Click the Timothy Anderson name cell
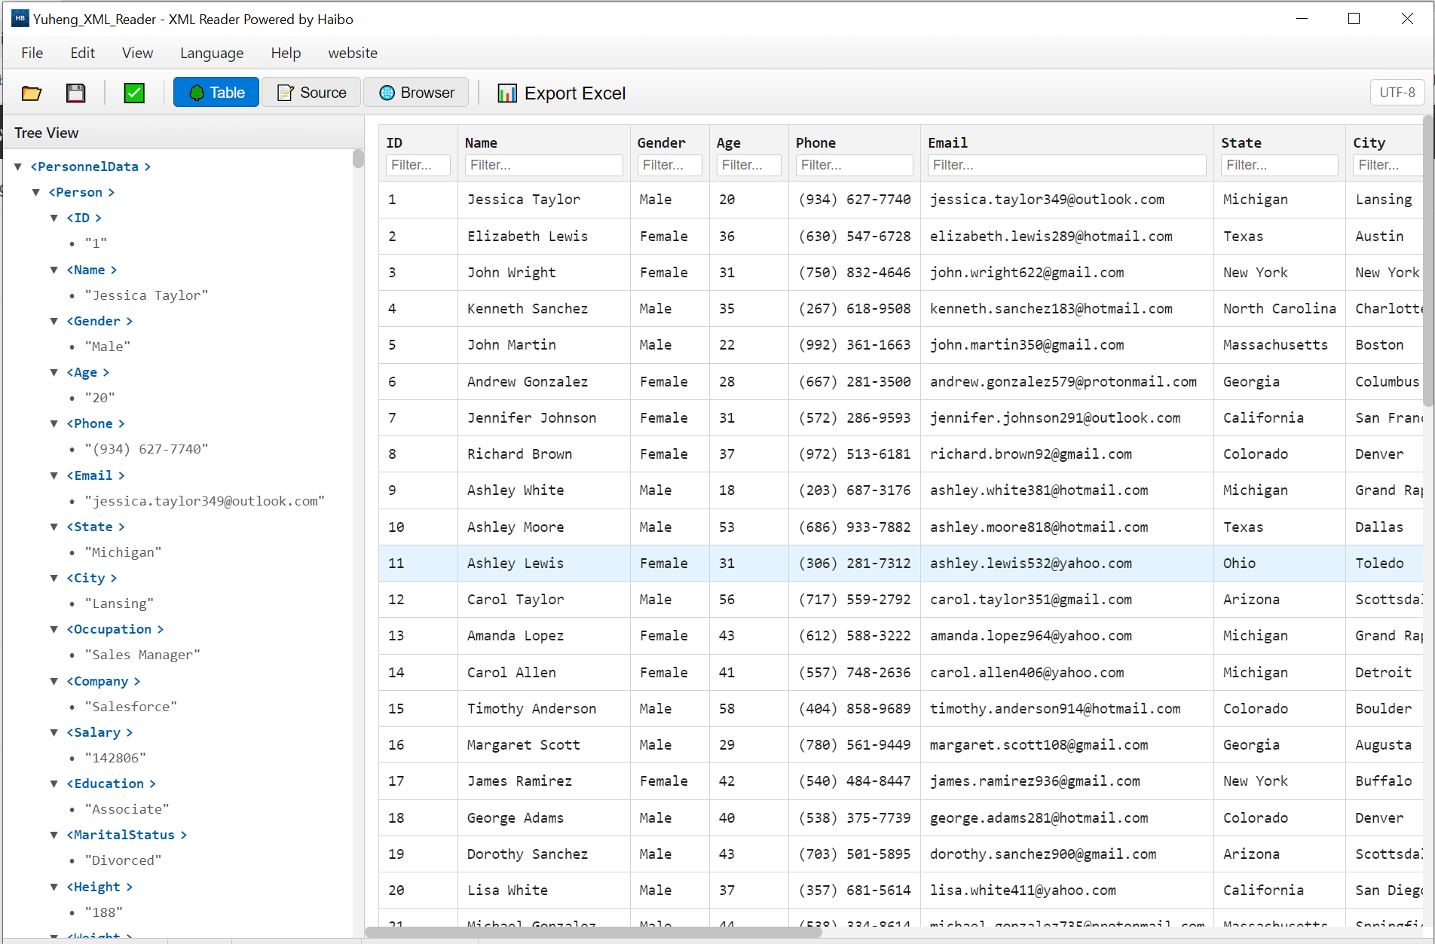The height and width of the screenshot is (944, 1435). point(543,708)
